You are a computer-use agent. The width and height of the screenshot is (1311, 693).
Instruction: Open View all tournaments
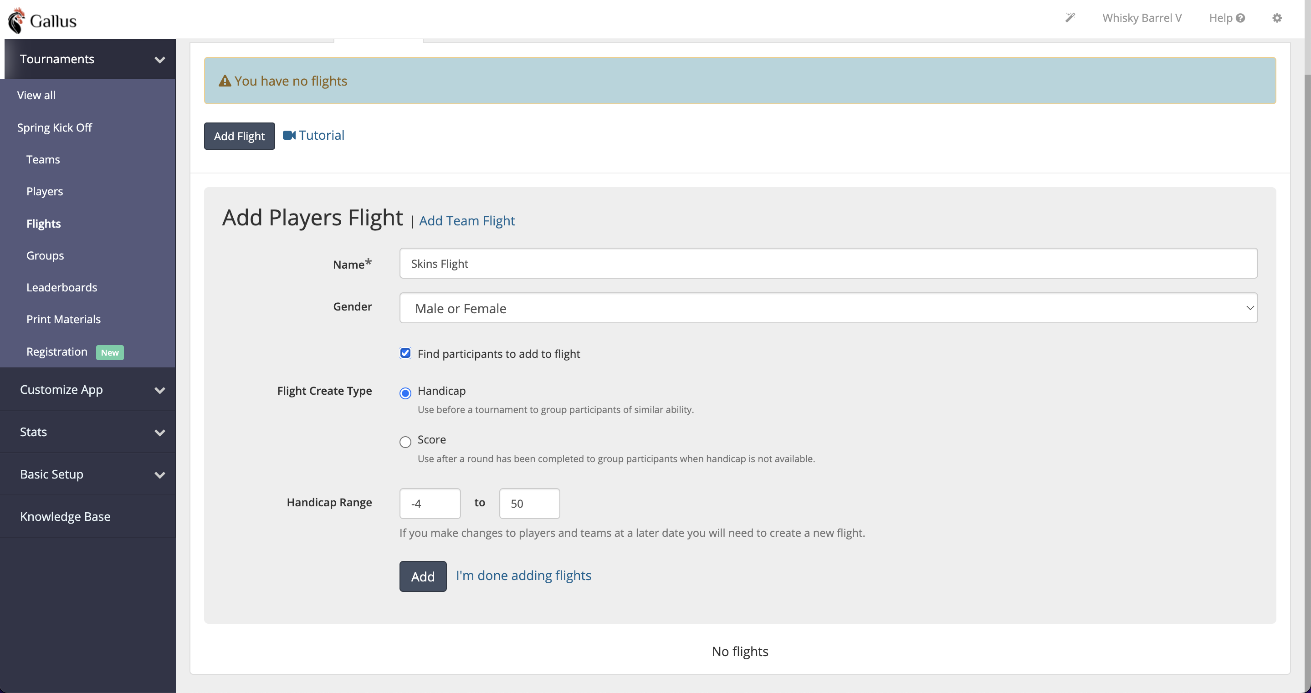[x=36, y=95]
